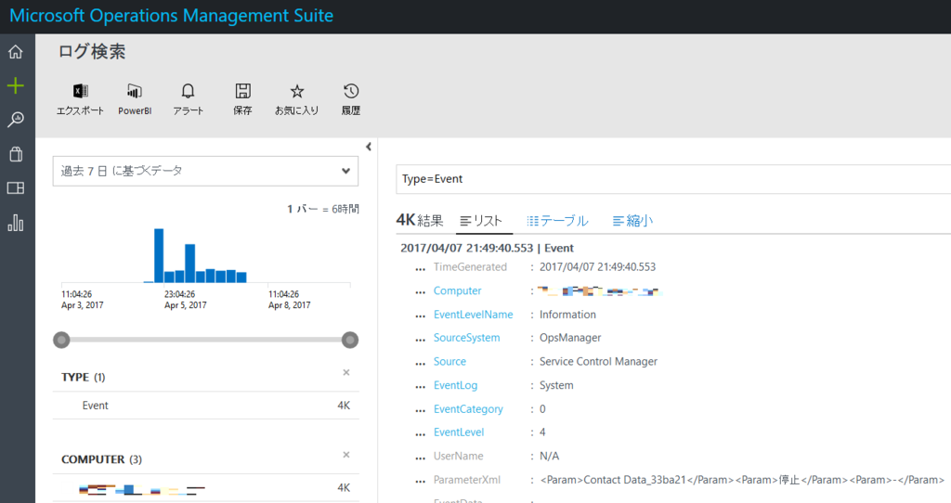This screenshot has width=951, height=503.
Task: Click the エクスポート Excel export icon
Action: (80, 91)
